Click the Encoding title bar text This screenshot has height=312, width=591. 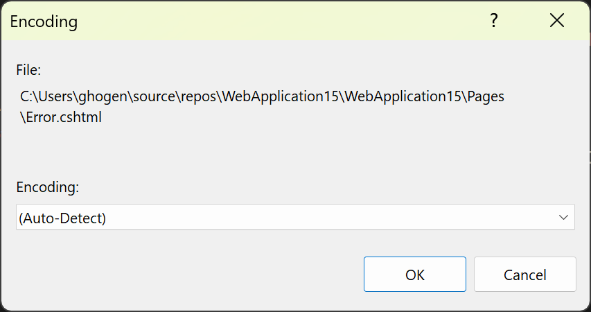[44, 22]
